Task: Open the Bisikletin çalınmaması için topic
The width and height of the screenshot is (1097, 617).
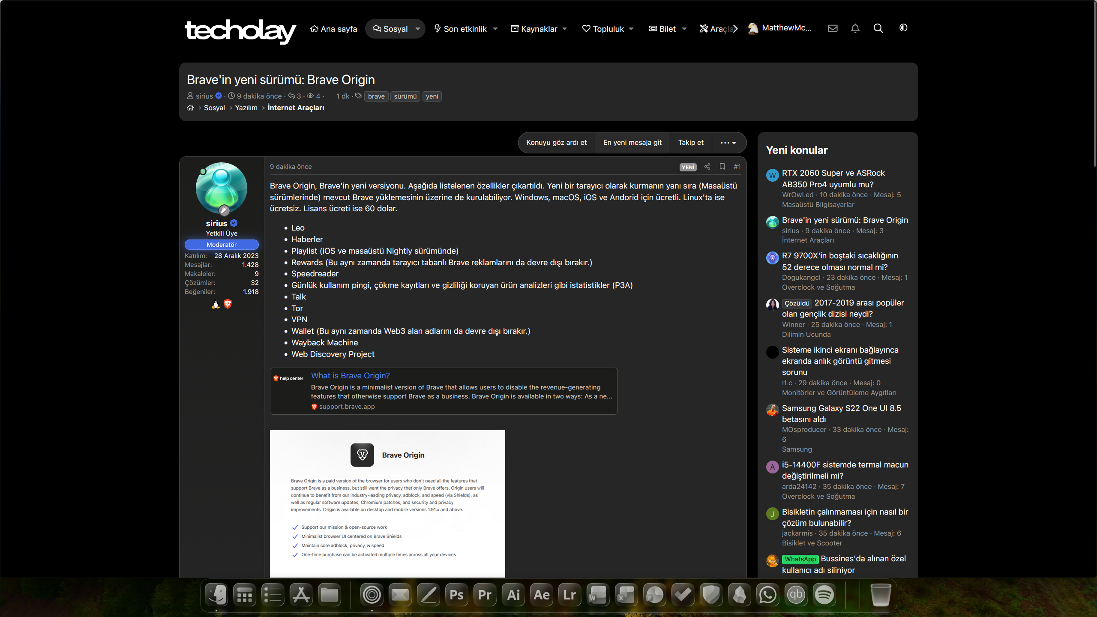Action: (x=845, y=517)
